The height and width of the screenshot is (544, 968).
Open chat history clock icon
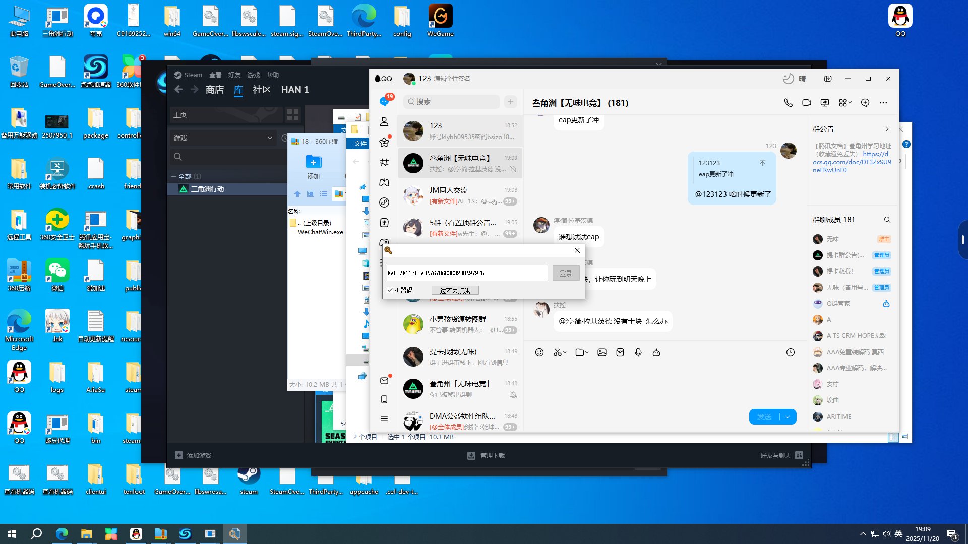pos(790,352)
